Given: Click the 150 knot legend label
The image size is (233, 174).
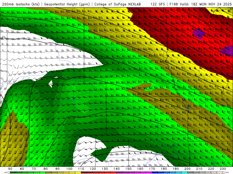Looking at the screenshot, I should tap(128, 169).
